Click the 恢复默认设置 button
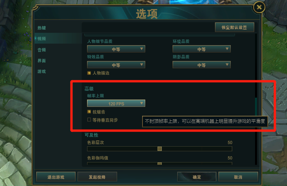 tap(235, 27)
